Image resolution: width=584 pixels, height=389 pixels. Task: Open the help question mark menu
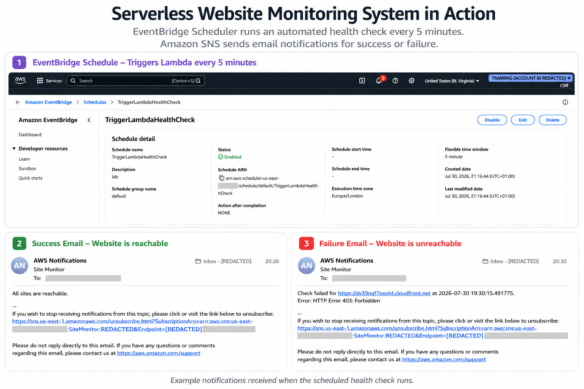(x=395, y=81)
